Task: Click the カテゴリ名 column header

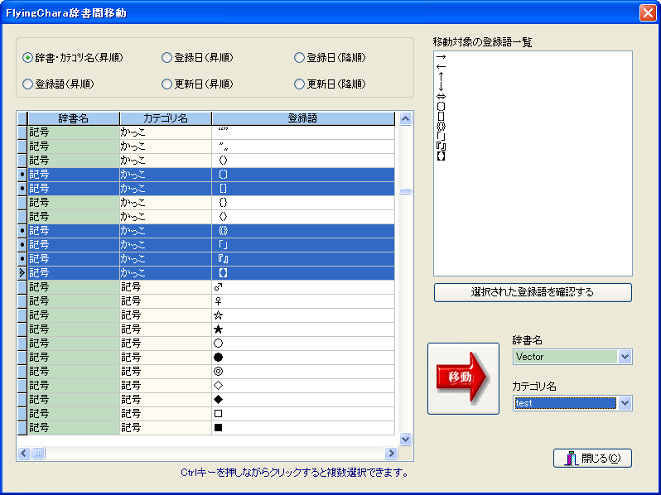Action: click(166, 118)
